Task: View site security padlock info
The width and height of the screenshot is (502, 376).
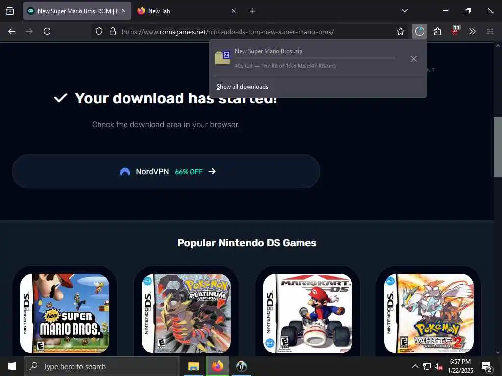Action: point(112,31)
